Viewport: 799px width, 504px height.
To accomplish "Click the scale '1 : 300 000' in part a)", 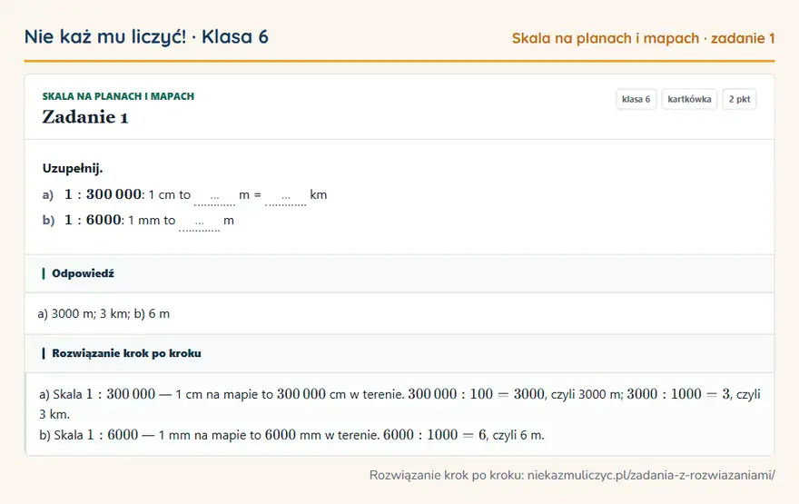I will [x=103, y=194].
